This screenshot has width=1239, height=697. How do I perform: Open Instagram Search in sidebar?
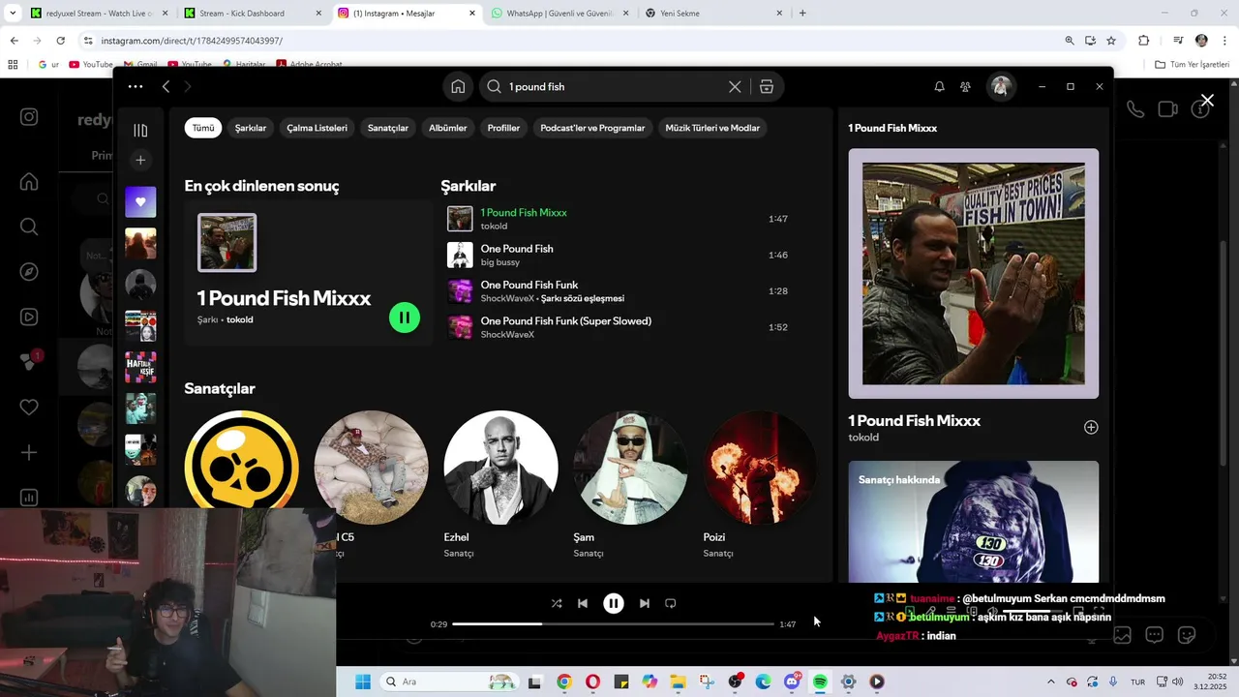[x=29, y=227]
